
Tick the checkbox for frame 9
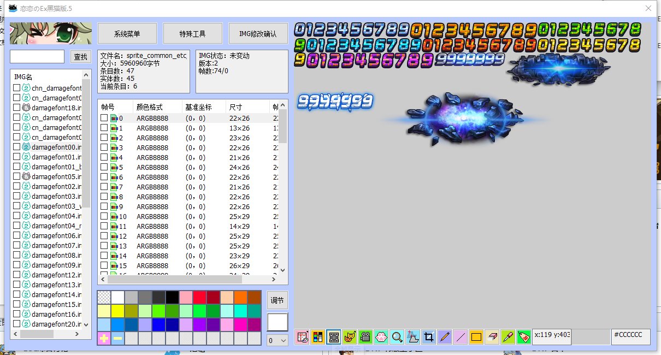click(104, 206)
